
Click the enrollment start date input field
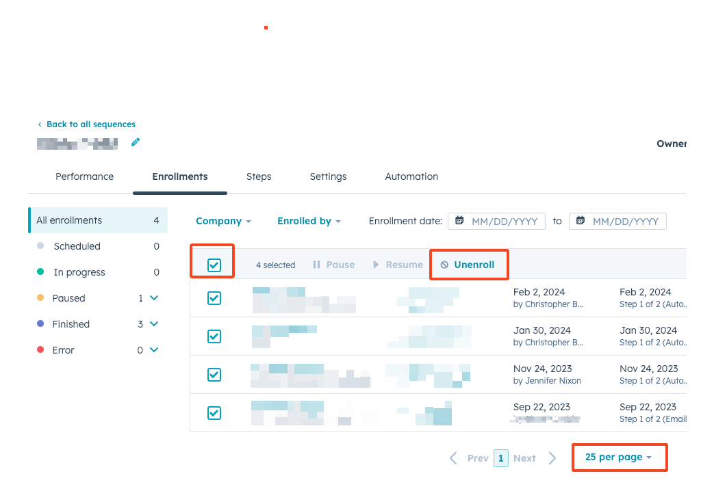tap(504, 222)
